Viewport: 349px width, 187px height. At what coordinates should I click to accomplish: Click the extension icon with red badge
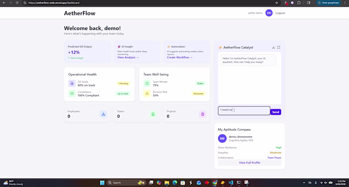click(x=286, y=3)
